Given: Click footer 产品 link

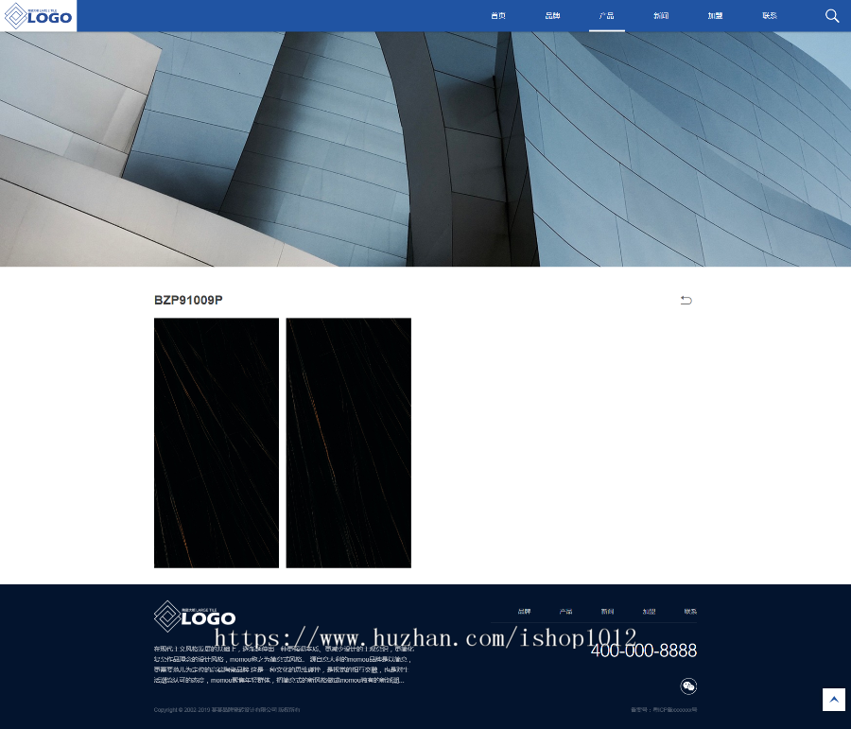Looking at the screenshot, I should pyautogui.click(x=566, y=611).
